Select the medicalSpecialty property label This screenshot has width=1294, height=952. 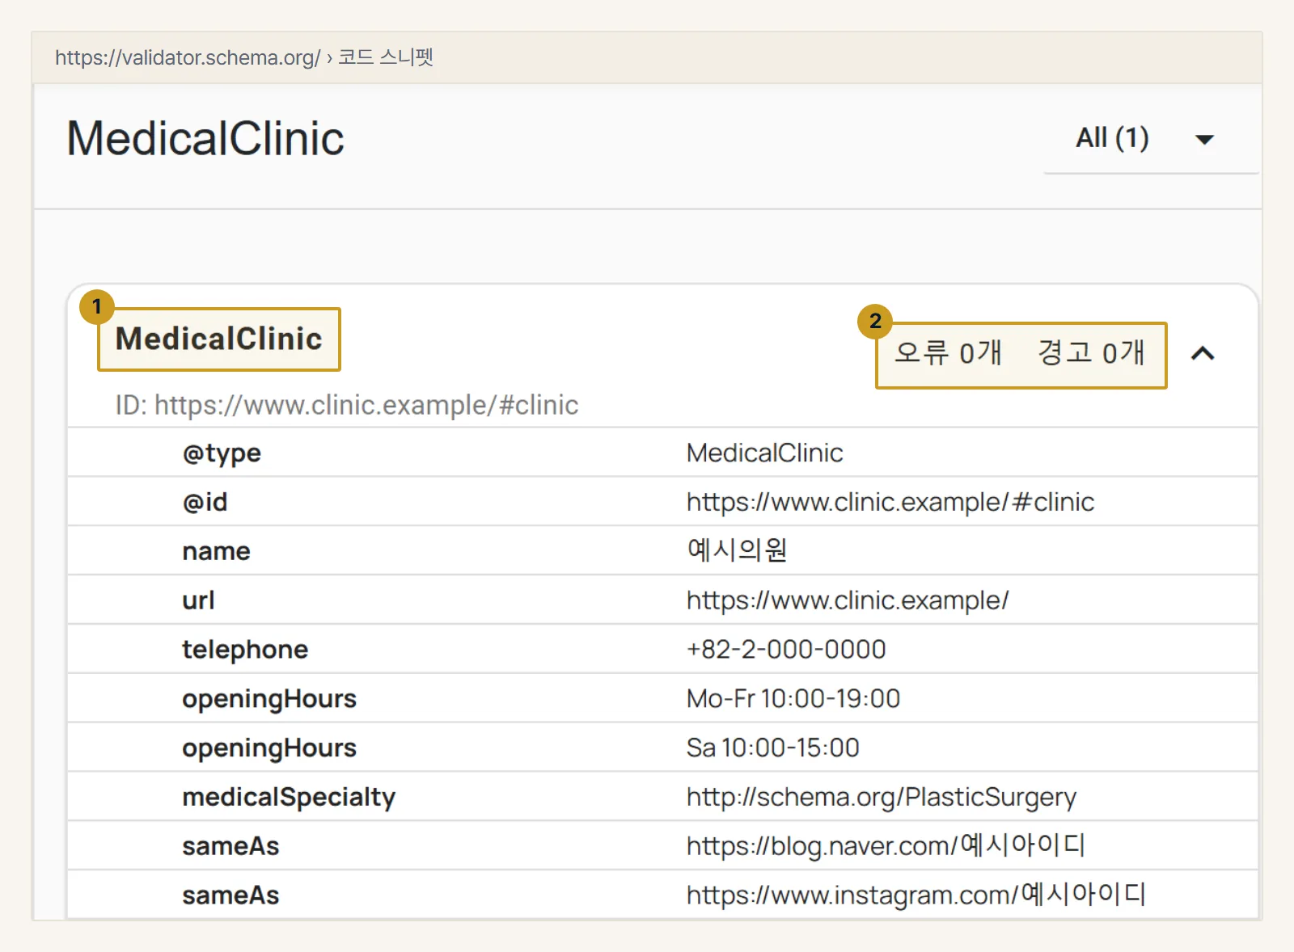coord(289,798)
